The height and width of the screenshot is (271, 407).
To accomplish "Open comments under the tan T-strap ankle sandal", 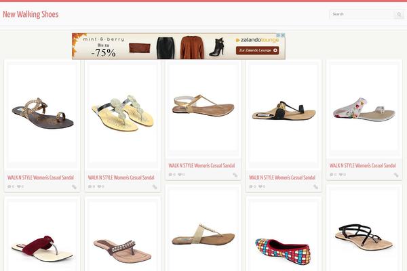I will click(x=172, y=175).
